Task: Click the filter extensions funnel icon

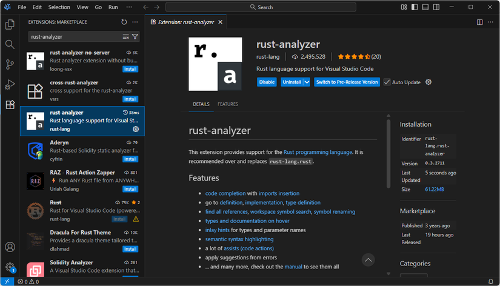Action: pyautogui.click(x=135, y=37)
